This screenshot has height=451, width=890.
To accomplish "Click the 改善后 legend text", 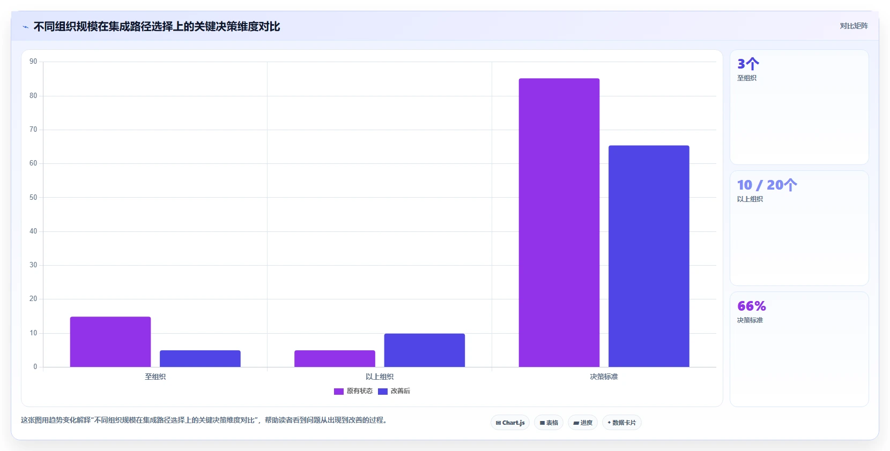I will point(400,391).
